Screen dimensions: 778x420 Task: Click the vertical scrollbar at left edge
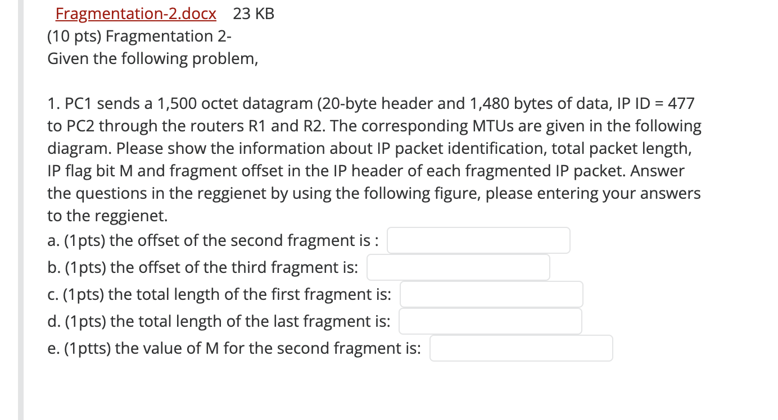click(x=20, y=210)
